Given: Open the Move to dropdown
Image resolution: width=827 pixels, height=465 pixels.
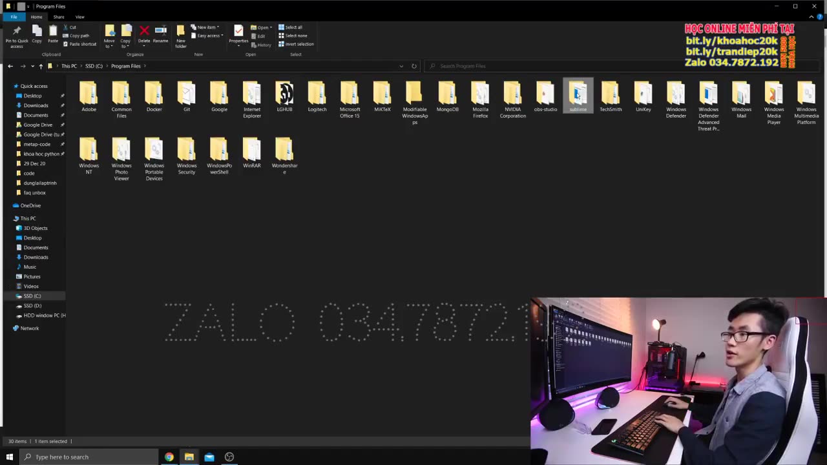Looking at the screenshot, I should (109, 37).
